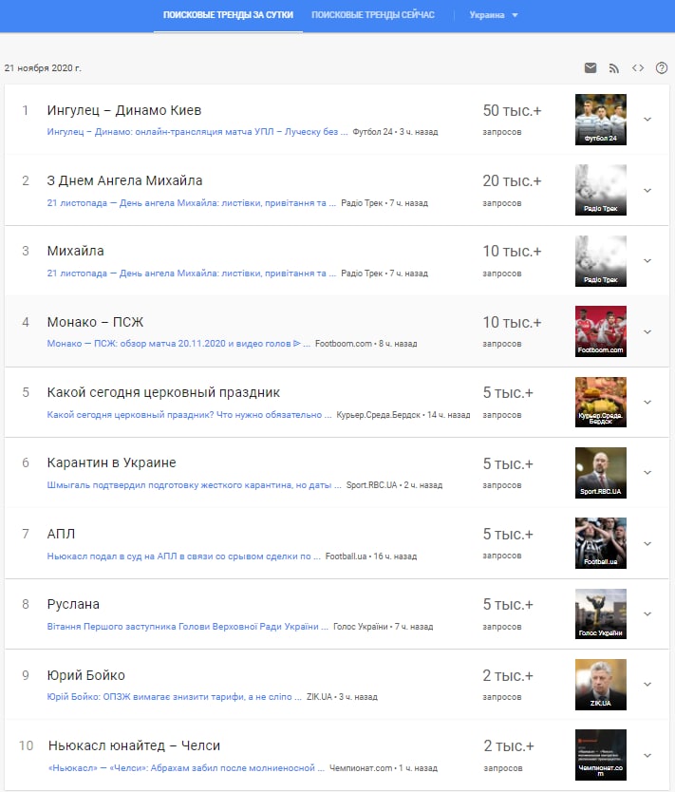The image size is (675, 792).
Task: Expand the Карантин в Украине row
Action: (x=647, y=473)
